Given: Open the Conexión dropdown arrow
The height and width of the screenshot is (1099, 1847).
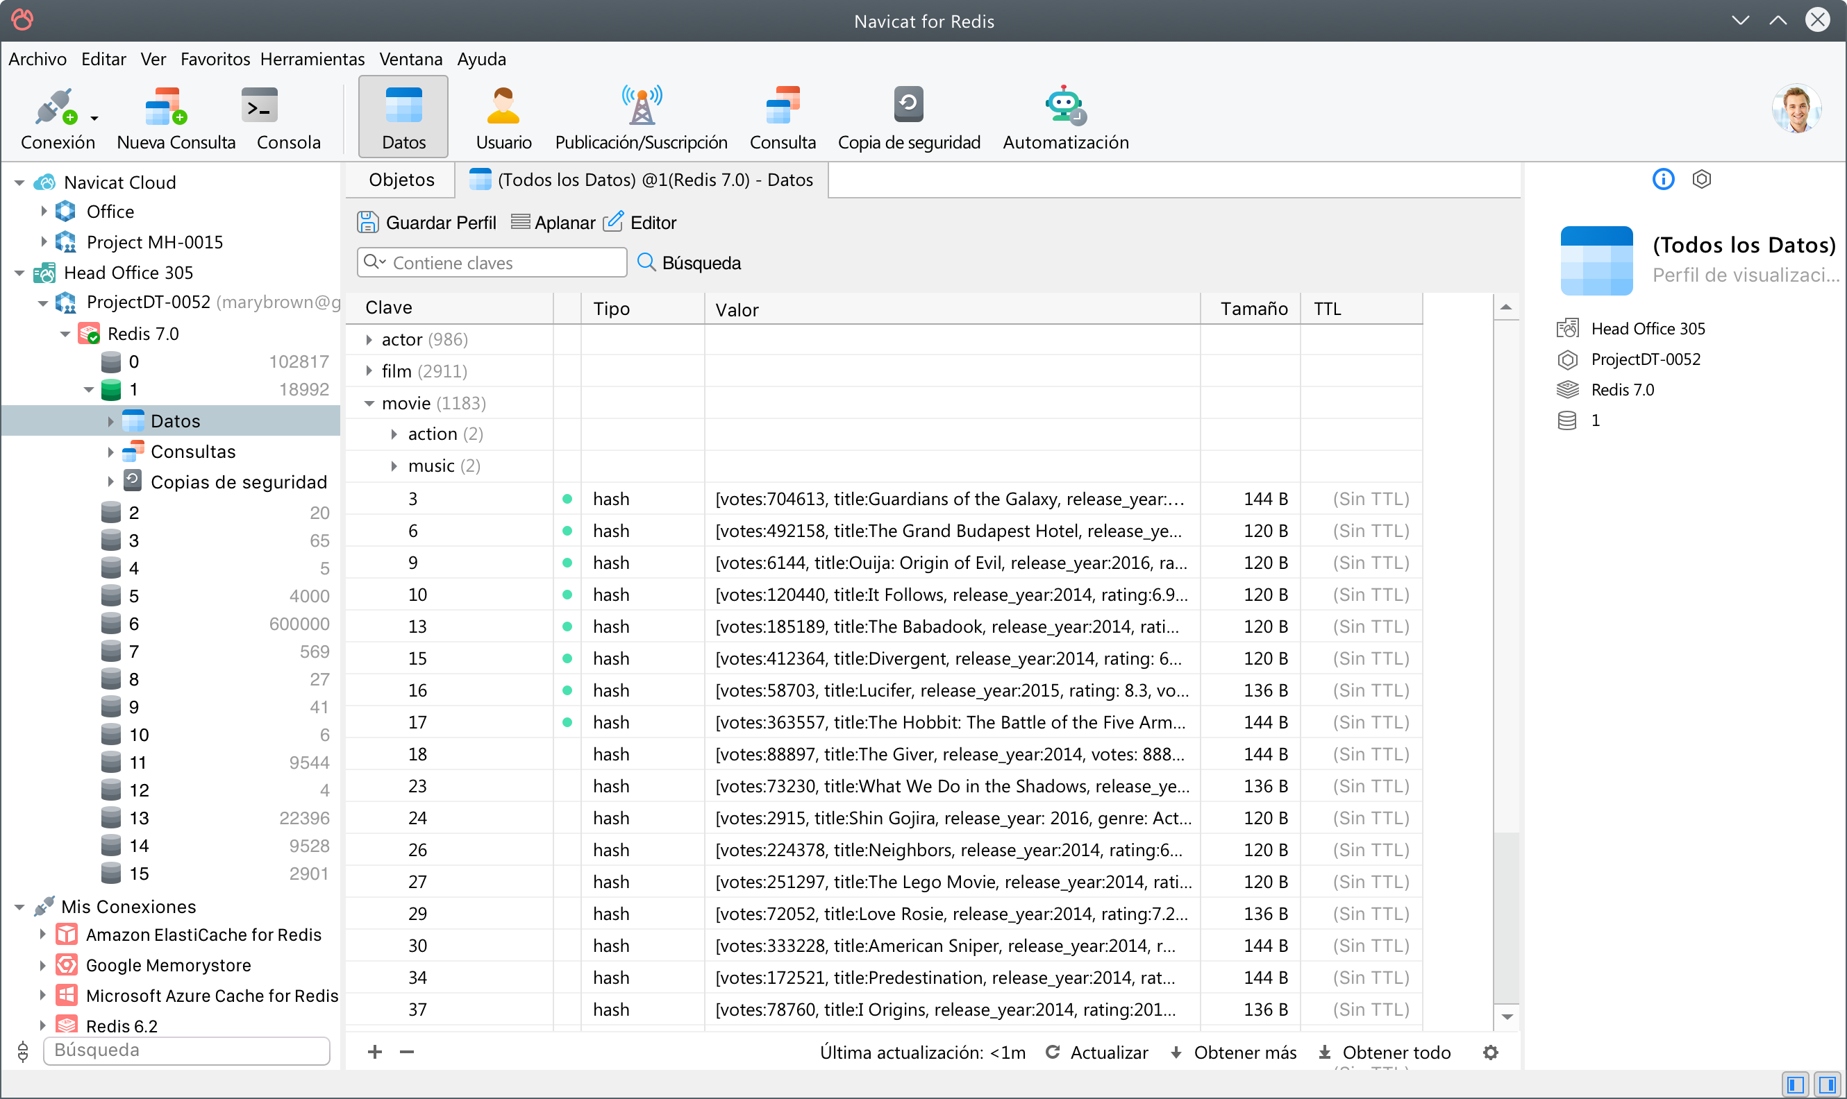Looking at the screenshot, I should [94, 118].
